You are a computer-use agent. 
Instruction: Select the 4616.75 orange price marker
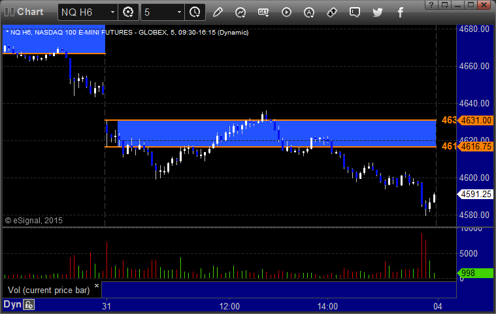[476, 147]
